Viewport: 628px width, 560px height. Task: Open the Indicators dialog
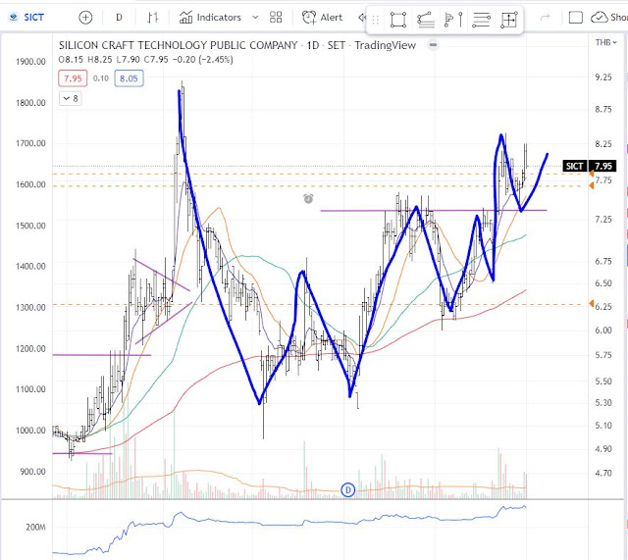[210, 18]
